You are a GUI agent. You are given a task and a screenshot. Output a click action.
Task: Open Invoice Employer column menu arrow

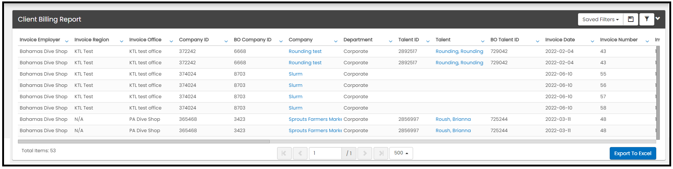click(67, 41)
